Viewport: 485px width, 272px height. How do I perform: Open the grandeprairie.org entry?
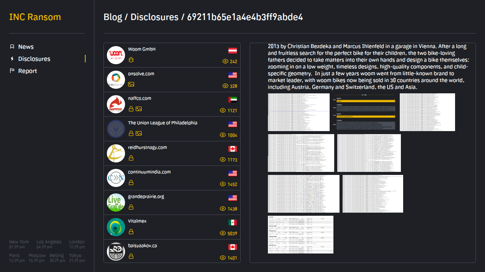146,196
